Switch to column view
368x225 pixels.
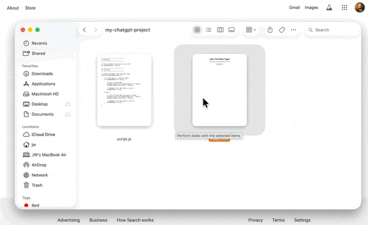220,30
